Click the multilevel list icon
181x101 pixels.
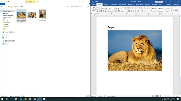pos(136,8)
